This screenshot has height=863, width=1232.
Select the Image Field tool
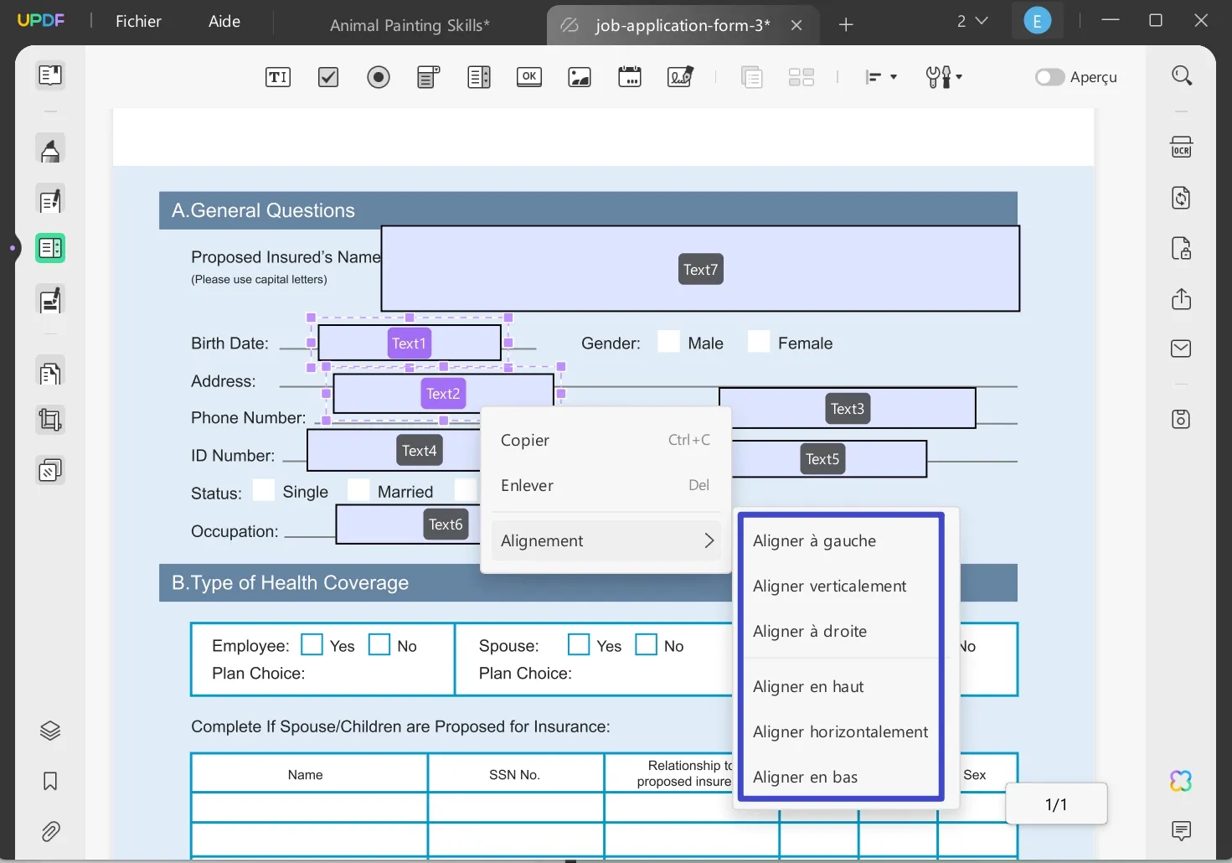[x=580, y=77]
